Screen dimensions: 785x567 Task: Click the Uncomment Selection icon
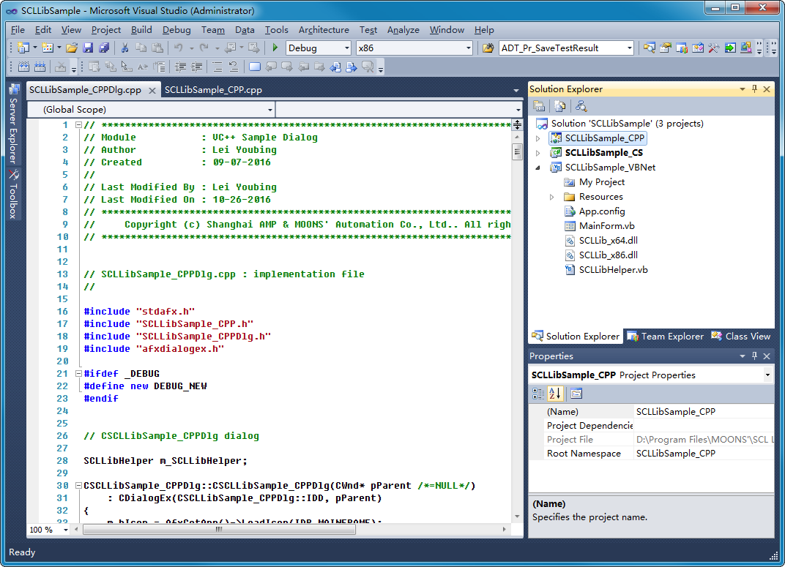(234, 67)
